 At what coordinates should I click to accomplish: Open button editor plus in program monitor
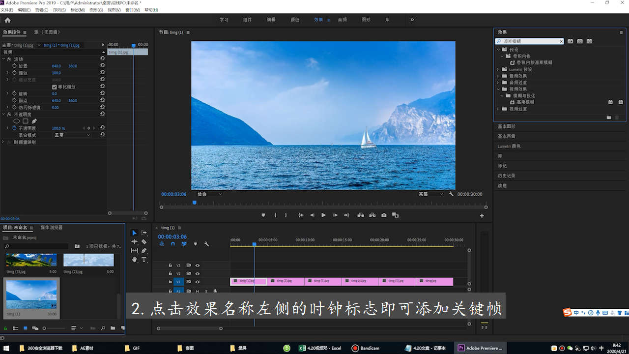coord(482,215)
